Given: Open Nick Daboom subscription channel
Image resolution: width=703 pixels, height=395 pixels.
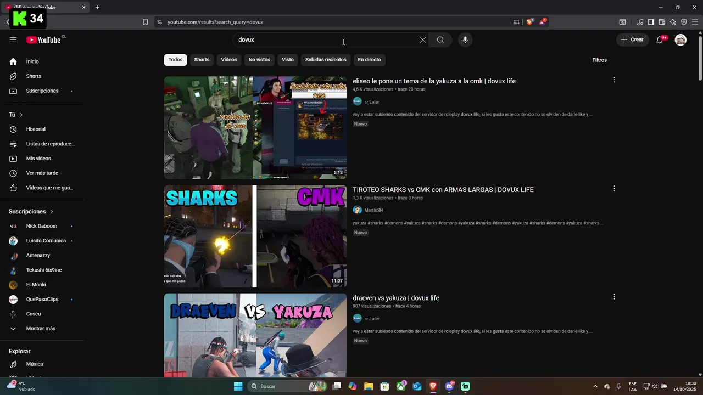Looking at the screenshot, I should tap(42, 226).
